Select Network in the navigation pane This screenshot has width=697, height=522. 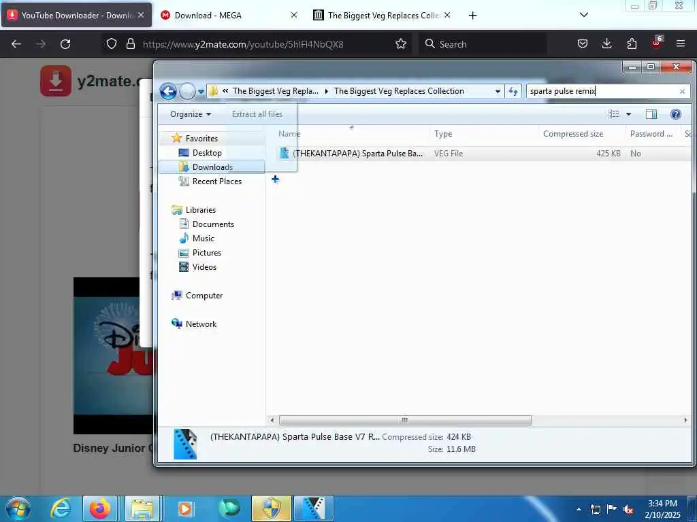pos(201,324)
